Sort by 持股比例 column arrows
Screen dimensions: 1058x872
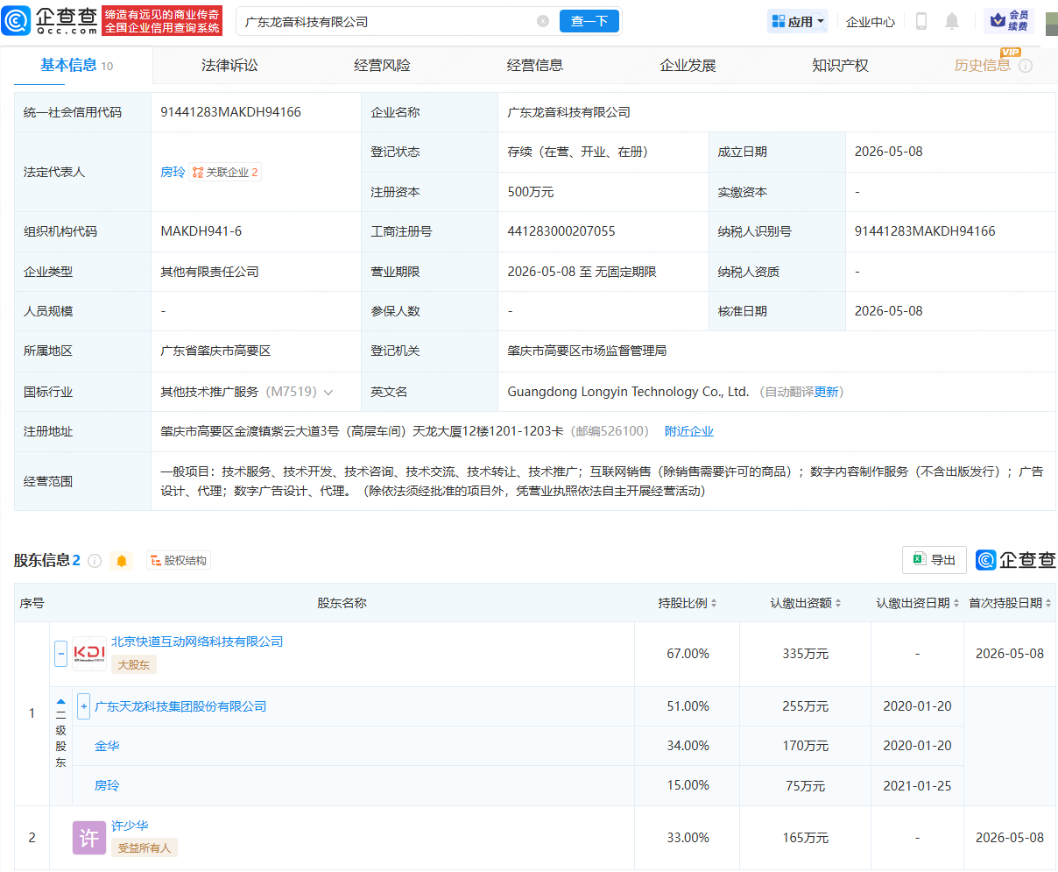tap(714, 603)
